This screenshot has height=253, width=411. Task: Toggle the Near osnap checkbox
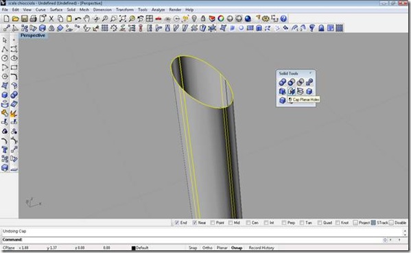194,223
